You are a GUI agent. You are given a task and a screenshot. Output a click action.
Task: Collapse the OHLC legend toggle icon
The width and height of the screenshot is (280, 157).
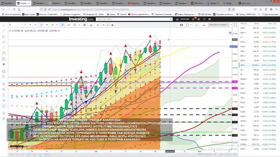pyautogui.click(x=10, y=31)
